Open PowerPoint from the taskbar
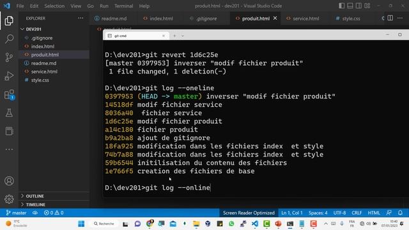The height and width of the screenshot is (230, 409). click(x=278, y=224)
